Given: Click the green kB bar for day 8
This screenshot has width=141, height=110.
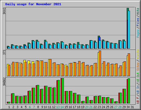Looking at the screenshot, I should pos(38,94).
